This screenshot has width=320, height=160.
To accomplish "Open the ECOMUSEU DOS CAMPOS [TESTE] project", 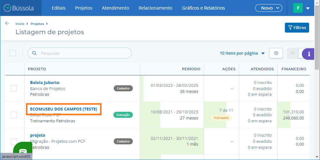I will 64,109.
